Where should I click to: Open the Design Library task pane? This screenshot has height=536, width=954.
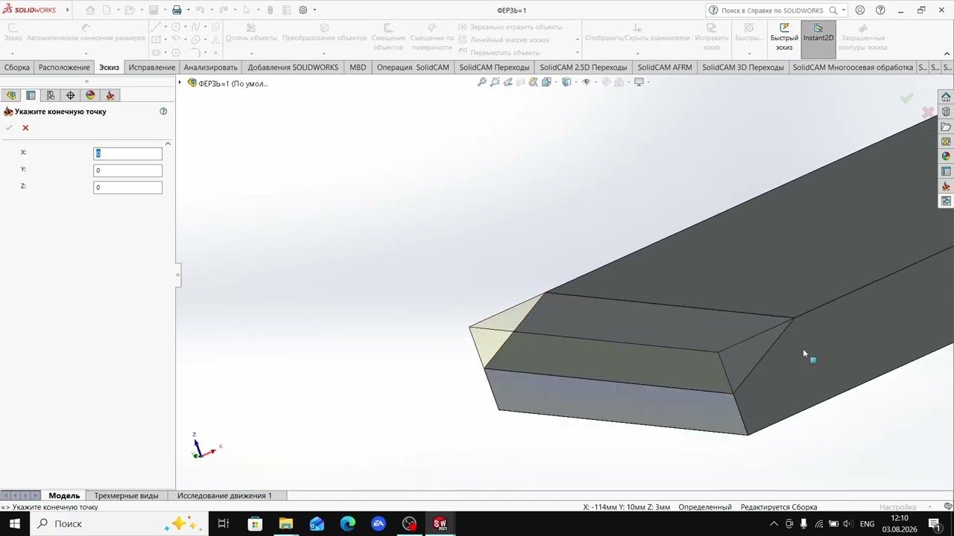(946, 112)
